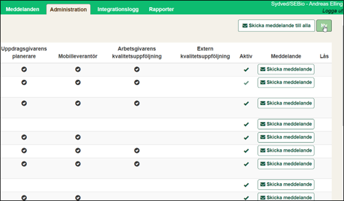This screenshot has height=201, width=344.
Task: Toggle the sixth row's Arbetsgivarens kvalitetsuppföljning circle check
Action: [137, 150]
